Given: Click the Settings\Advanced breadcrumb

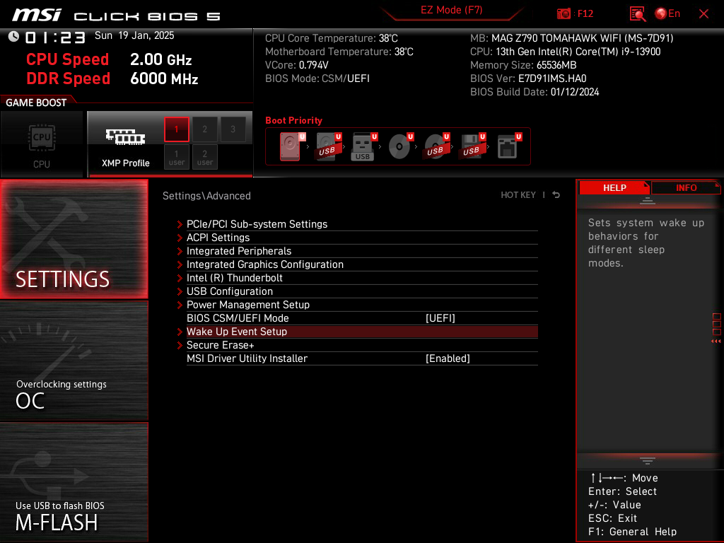Looking at the screenshot, I should (x=206, y=196).
